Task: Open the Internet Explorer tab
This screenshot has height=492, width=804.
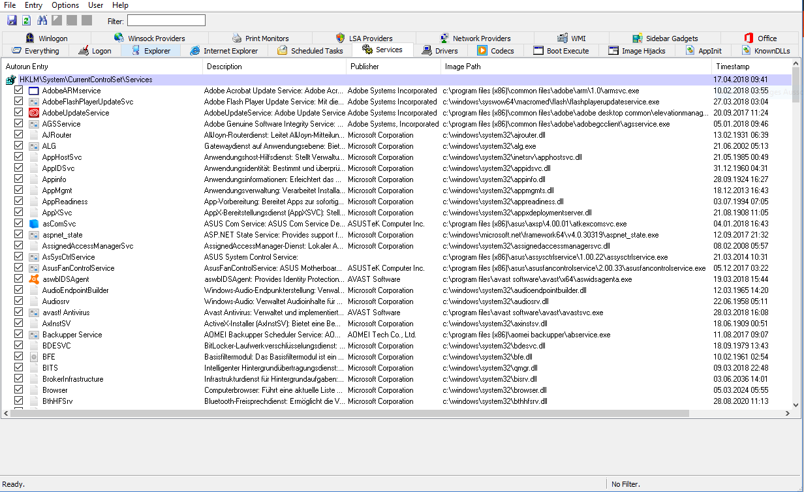Action: (x=224, y=51)
